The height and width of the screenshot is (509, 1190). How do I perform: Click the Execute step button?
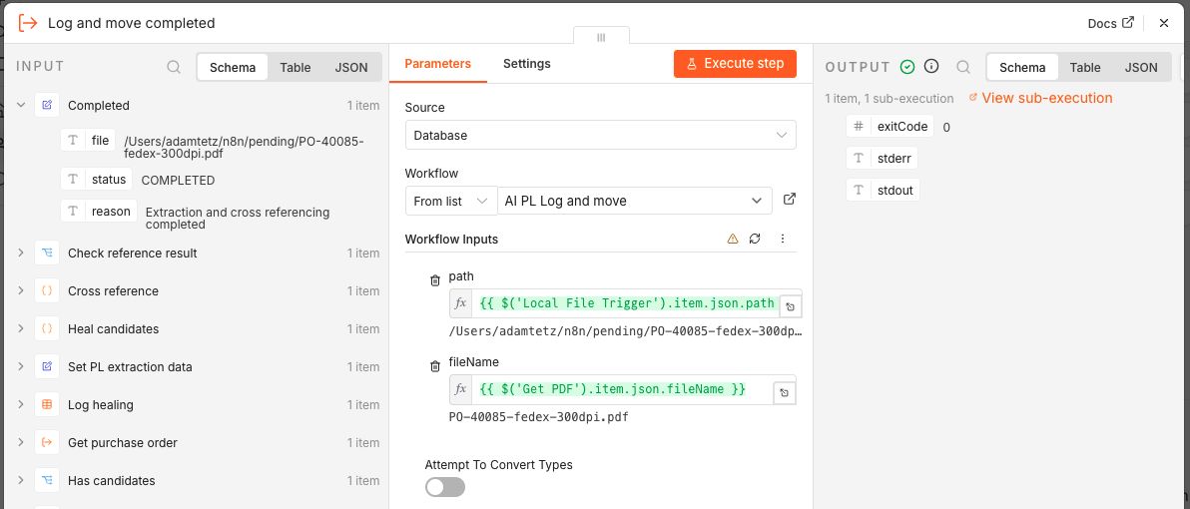point(735,64)
